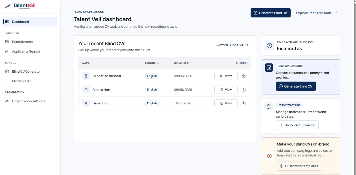Click the 54 minutes value

pyautogui.click(x=289, y=49)
